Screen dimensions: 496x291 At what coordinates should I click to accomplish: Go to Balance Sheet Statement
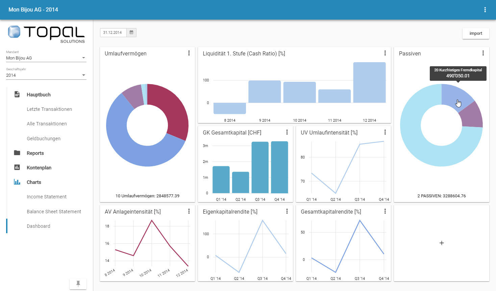[54, 212]
